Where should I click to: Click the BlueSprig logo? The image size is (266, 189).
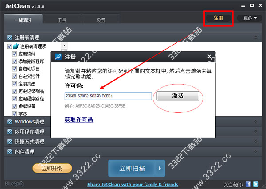[x=15, y=184]
